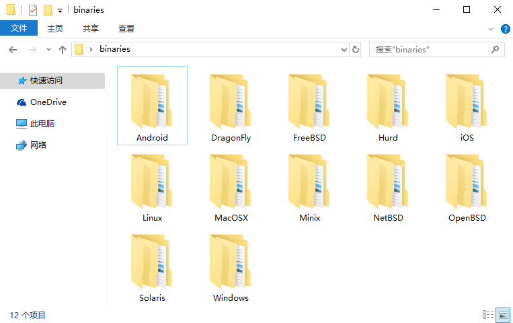Image resolution: width=513 pixels, height=323 pixels.
Task: Click the MacOSX folder name label
Action: click(x=231, y=218)
